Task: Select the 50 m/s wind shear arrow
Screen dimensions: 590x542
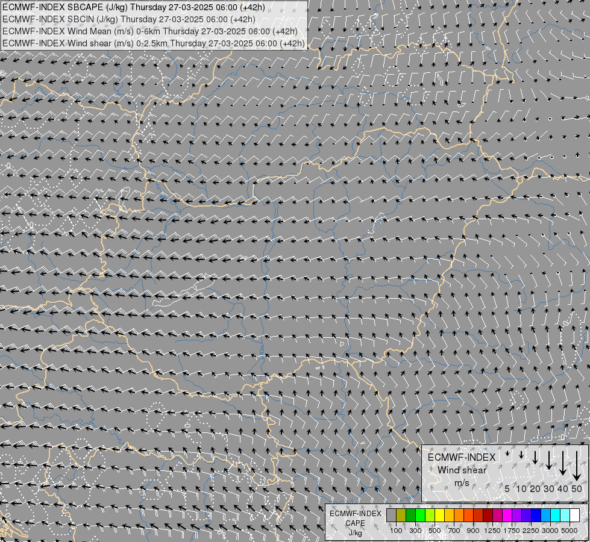Action: click(x=577, y=466)
